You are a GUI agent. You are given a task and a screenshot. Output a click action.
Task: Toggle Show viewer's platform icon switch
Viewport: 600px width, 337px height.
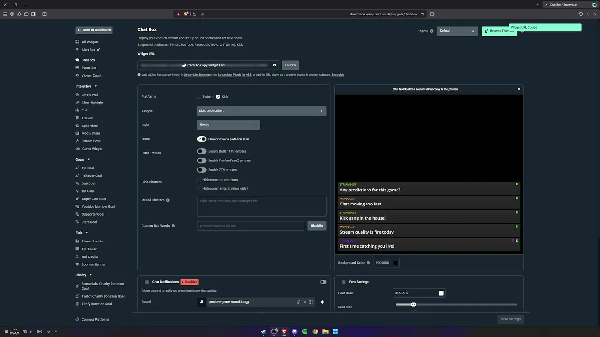pos(202,139)
